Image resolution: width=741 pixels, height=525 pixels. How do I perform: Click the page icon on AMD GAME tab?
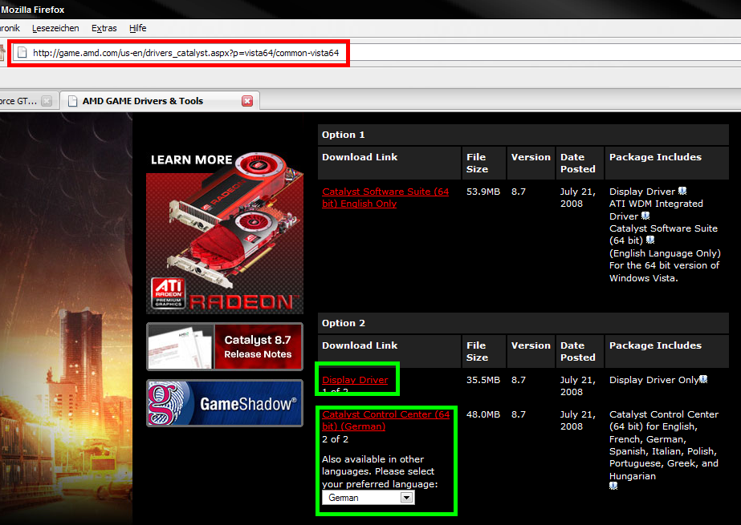click(72, 101)
